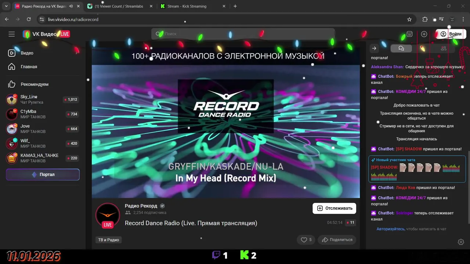Go back with browser back arrow

7,19
